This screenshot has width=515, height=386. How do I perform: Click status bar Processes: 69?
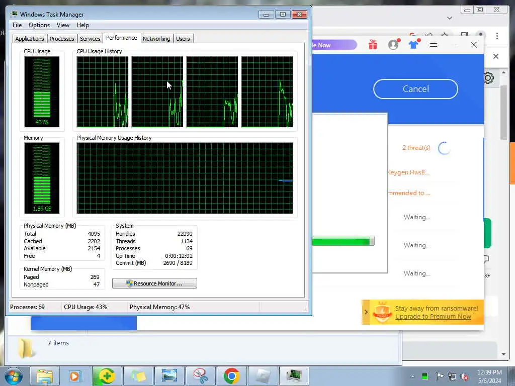click(27, 307)
